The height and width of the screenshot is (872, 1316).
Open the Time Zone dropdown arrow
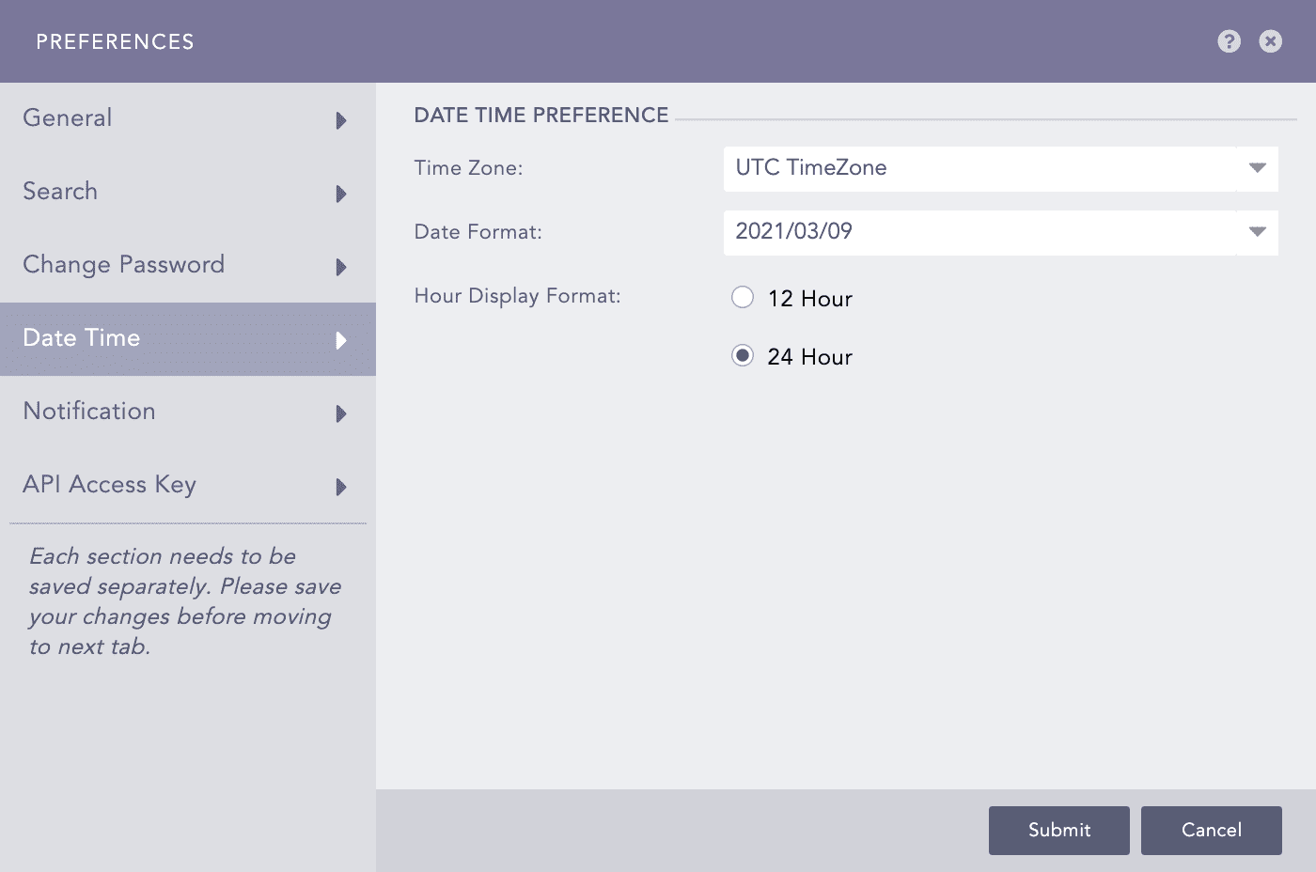1257,168
